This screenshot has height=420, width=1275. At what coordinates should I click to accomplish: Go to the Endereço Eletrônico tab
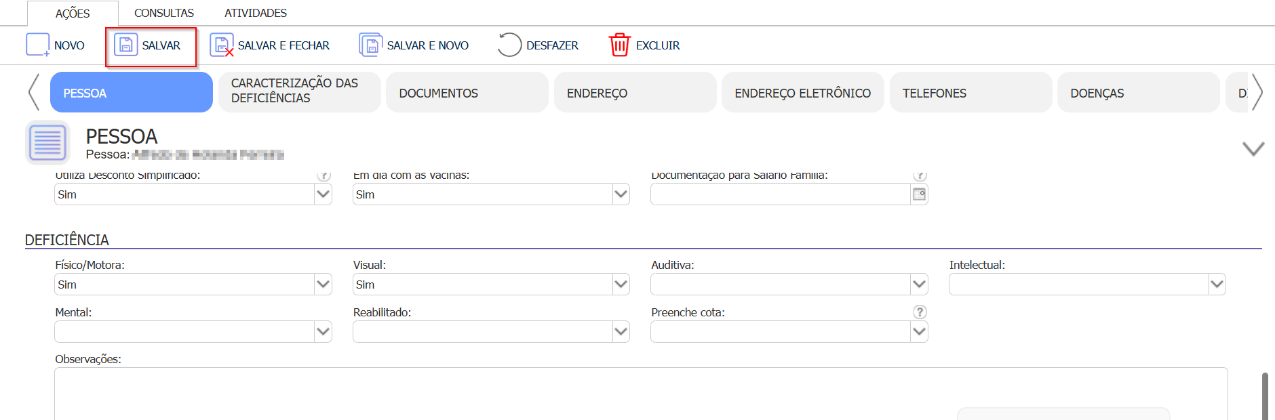point(802,93)
